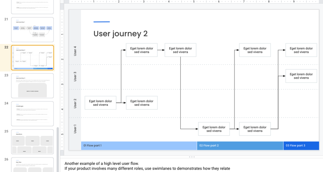Select the left text box in User 1 lane
The height and width of the screenshot is (172, 323).
pos(214,129)
